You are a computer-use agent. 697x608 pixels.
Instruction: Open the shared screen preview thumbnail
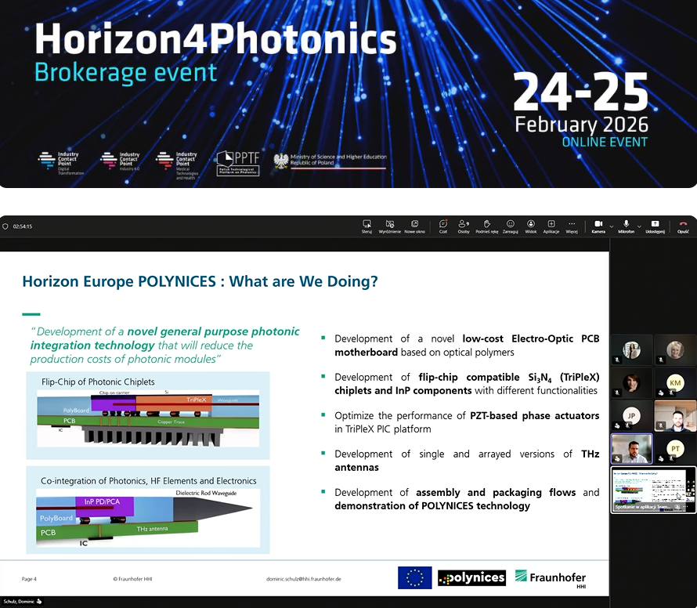coord(652,489)
